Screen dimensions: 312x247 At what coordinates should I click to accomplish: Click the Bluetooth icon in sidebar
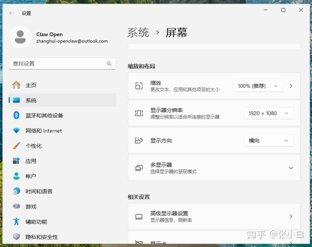pyautogui.click(x=16, y=115)
